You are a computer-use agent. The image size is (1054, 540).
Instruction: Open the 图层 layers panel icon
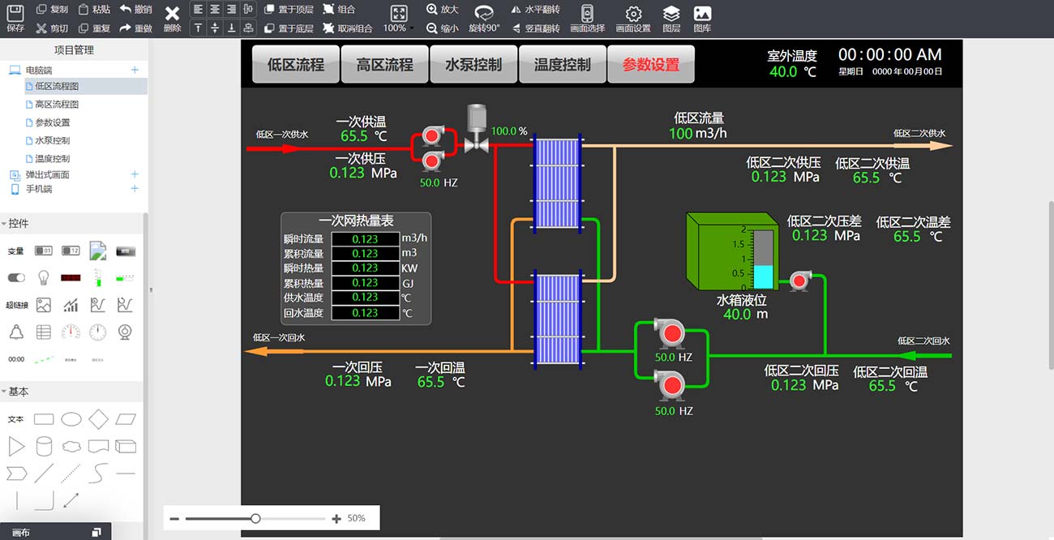tap(671, 14)
